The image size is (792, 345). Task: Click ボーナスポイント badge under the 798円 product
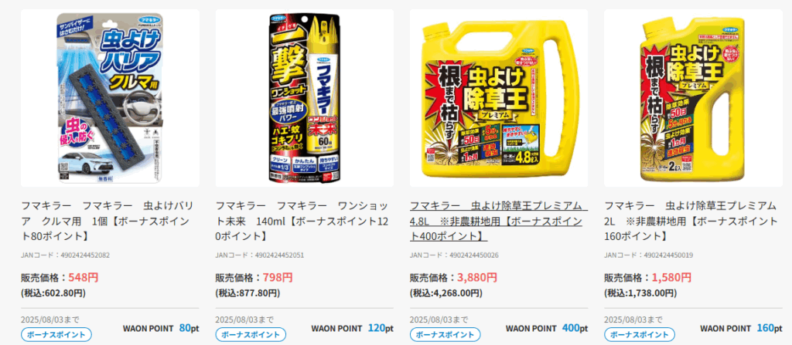tap(251, 334)
